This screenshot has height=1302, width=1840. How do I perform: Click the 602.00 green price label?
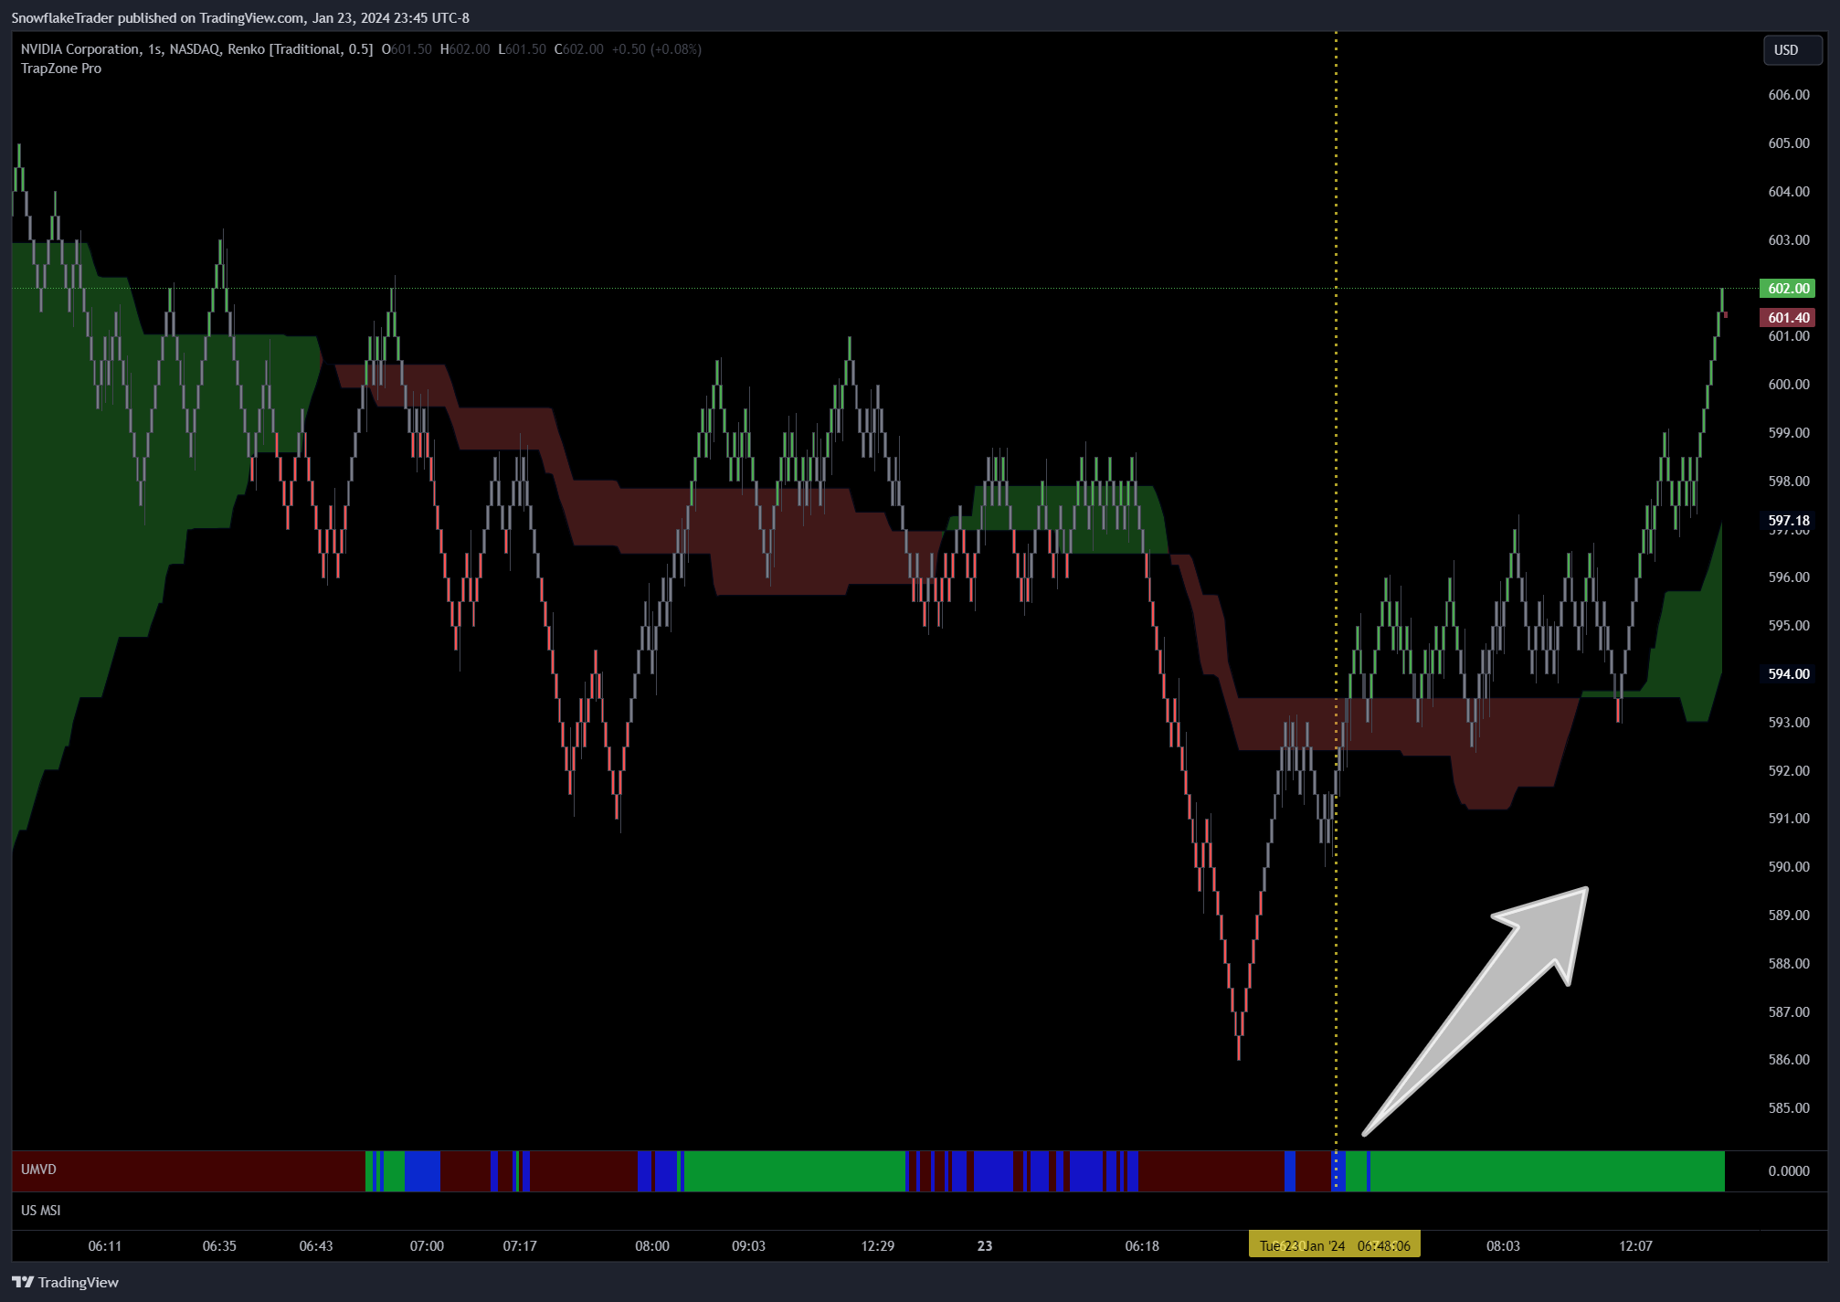[1788, 288]
